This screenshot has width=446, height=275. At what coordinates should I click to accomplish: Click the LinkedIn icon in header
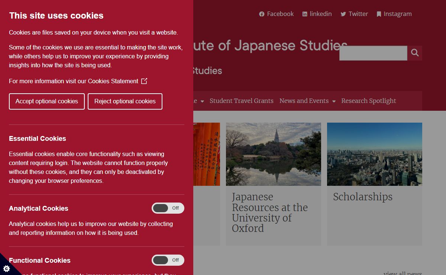click(305, 14)
